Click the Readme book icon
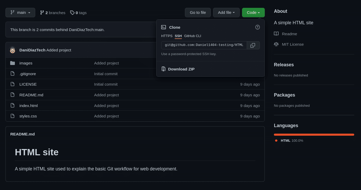361x190 pixels. [276, 34]
